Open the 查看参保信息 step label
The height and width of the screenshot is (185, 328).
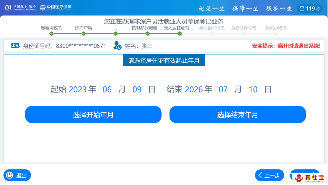(x=244, y=28)
